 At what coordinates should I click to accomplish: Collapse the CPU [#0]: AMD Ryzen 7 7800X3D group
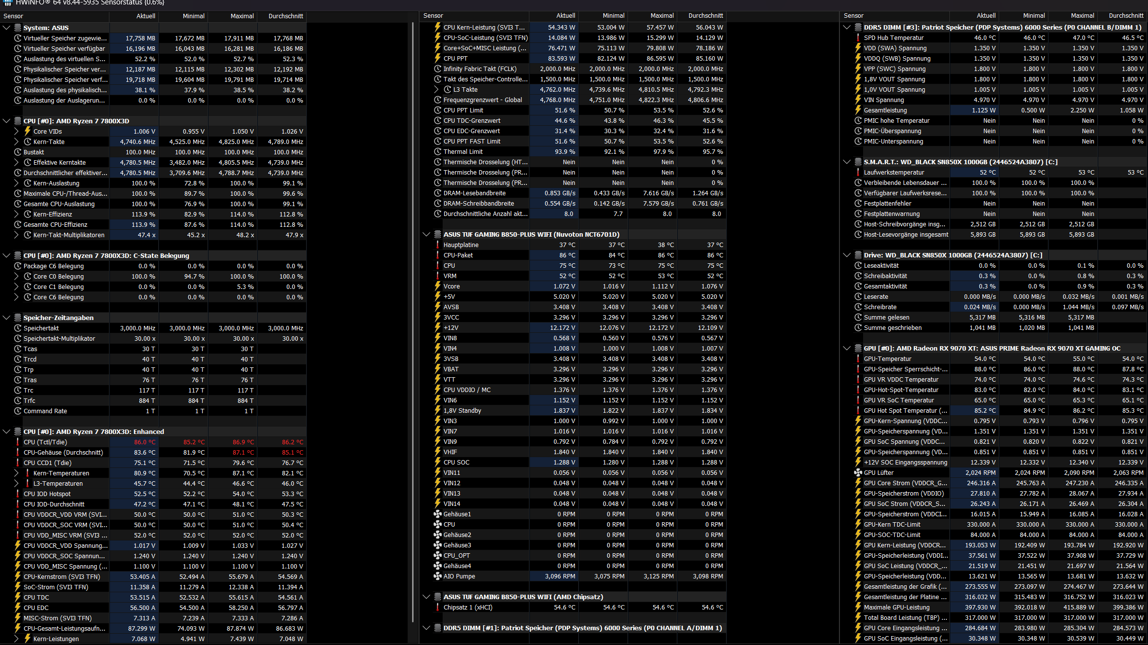click(x=6, y=121)
